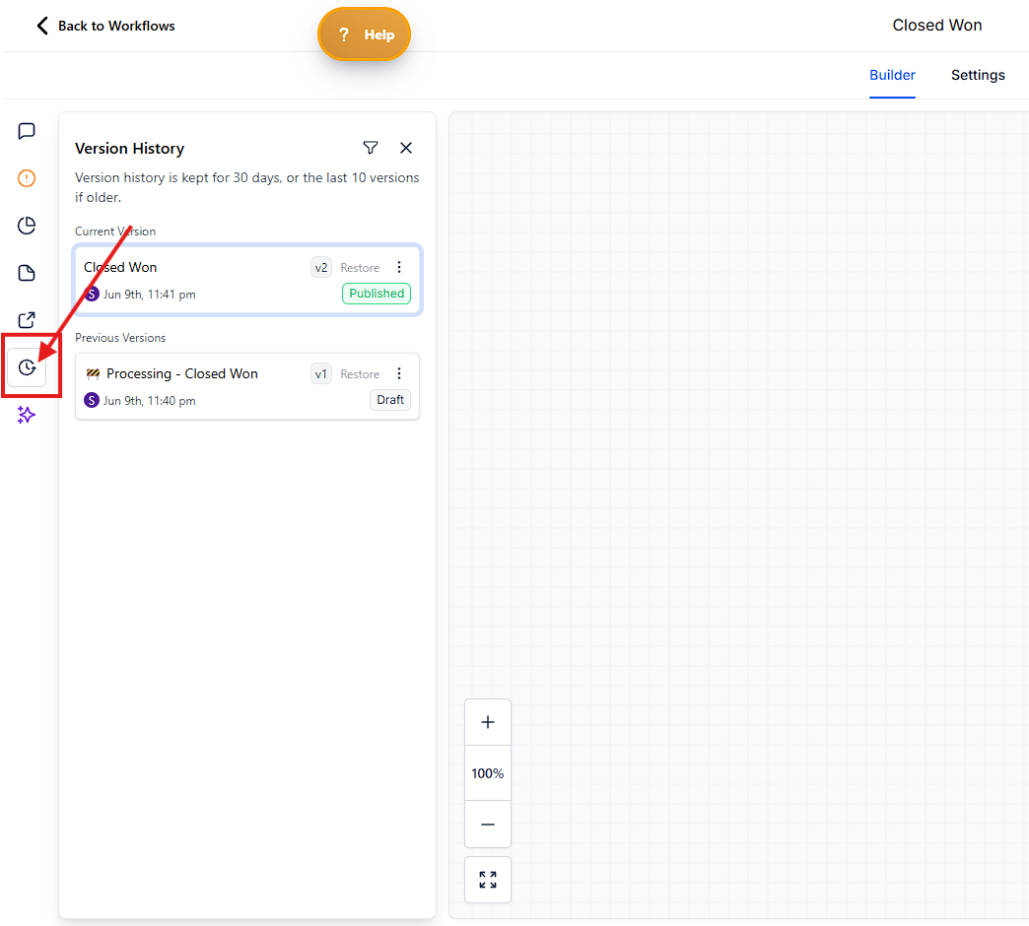This screenshot has height=926, width=1029.
Task: Click the Closed Won workflow title
Action: [937, 25]
